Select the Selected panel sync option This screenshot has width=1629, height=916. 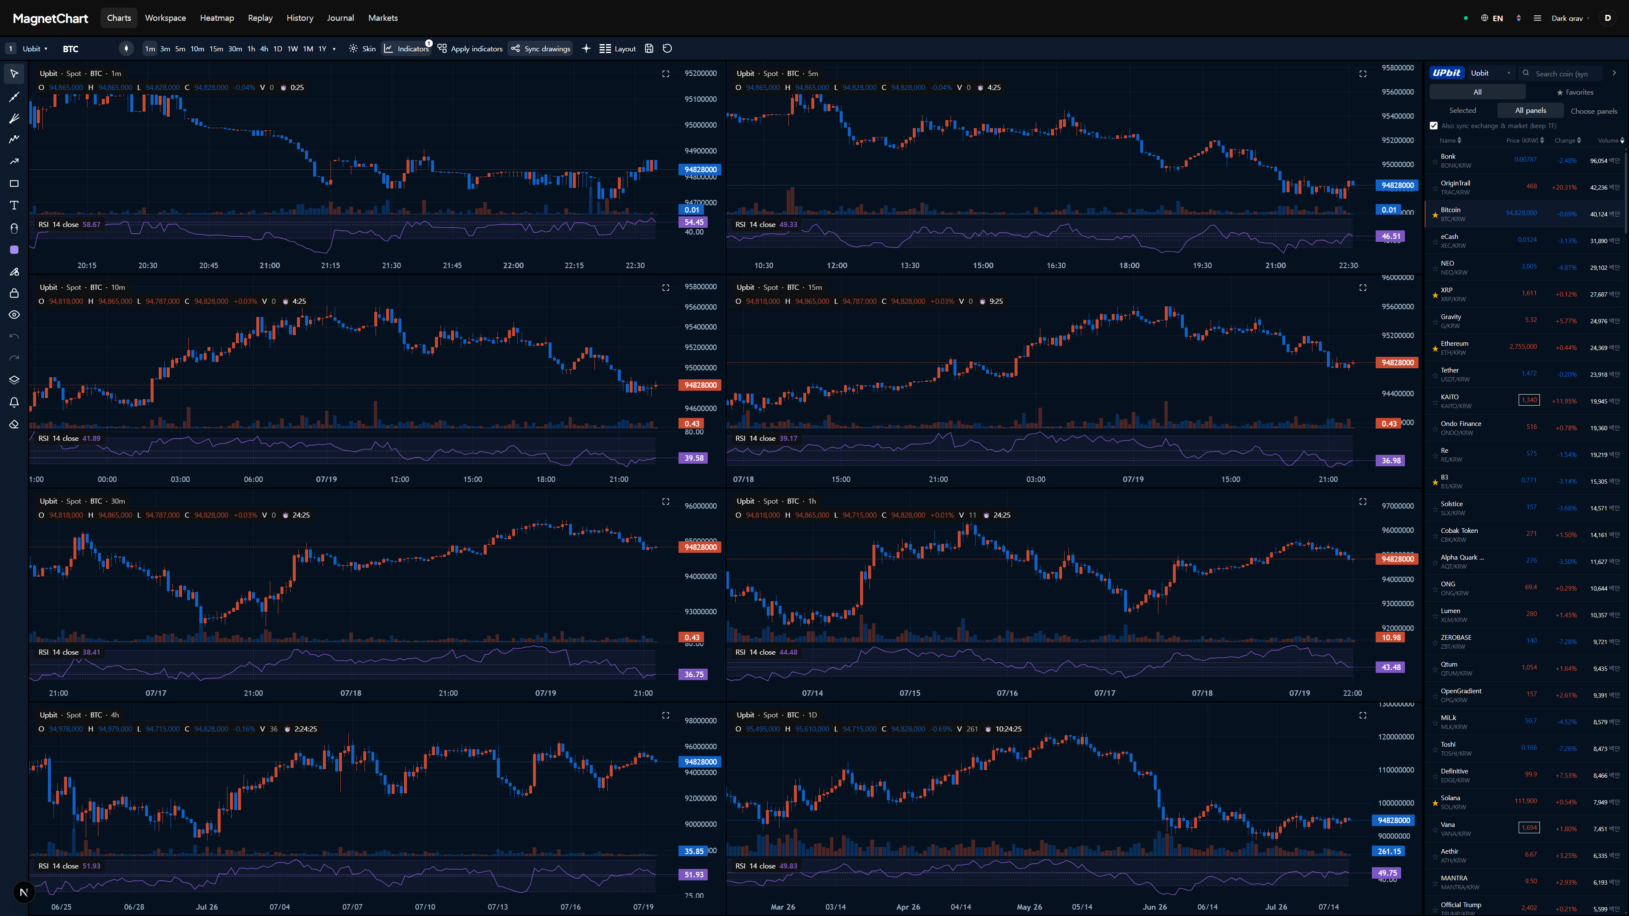1463,111
